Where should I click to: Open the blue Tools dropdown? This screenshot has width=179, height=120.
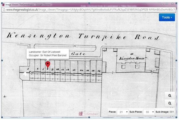click(x=167, y=17)
